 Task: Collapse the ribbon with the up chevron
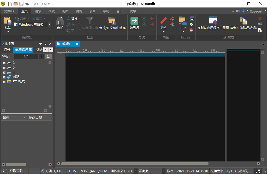pos(233,11)
